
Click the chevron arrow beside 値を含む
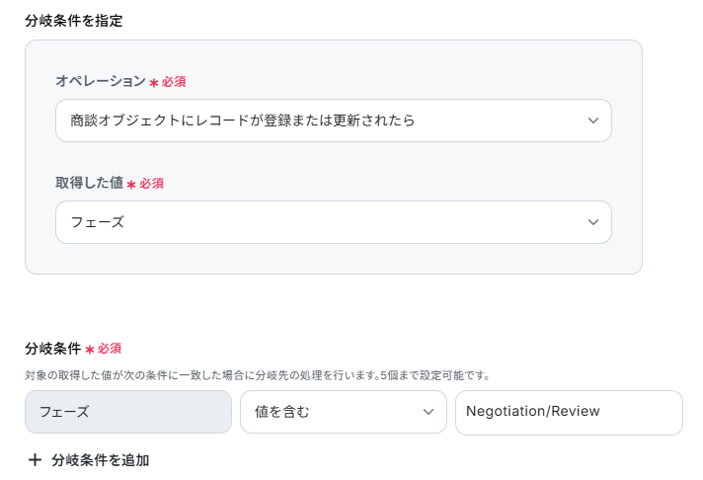click(429, 412)
